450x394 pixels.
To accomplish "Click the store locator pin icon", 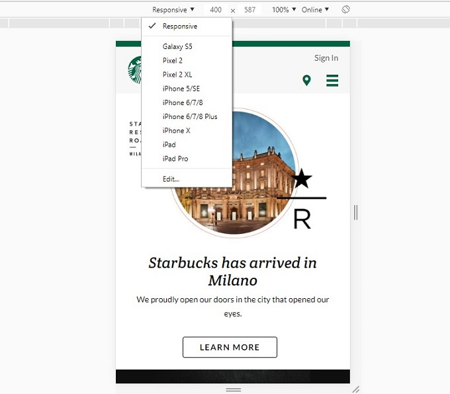I will 306,80.
